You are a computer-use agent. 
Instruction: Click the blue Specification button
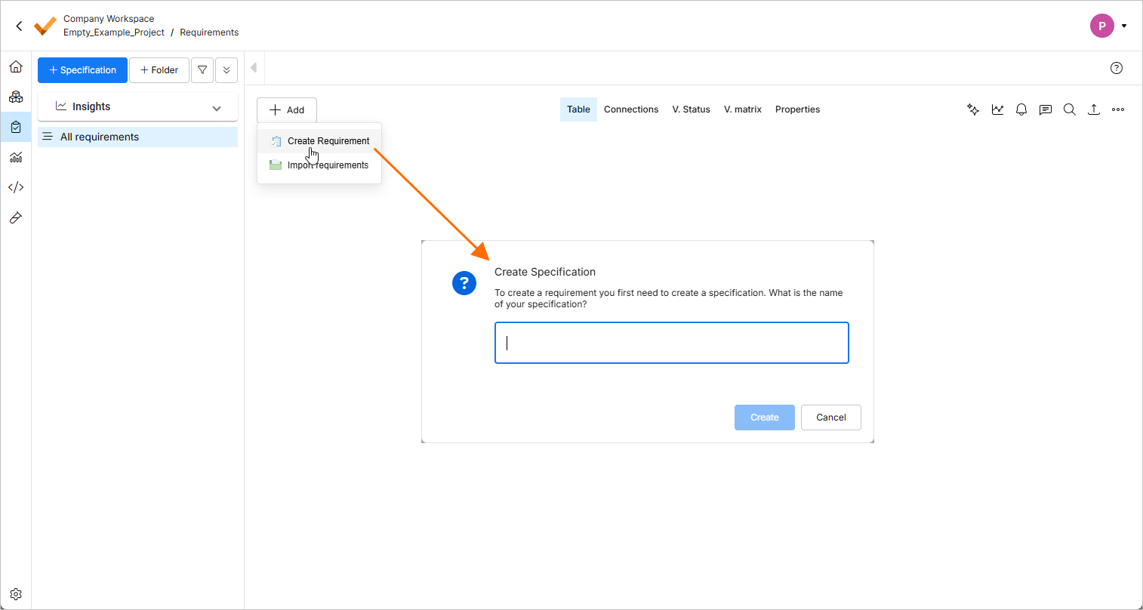82,70
